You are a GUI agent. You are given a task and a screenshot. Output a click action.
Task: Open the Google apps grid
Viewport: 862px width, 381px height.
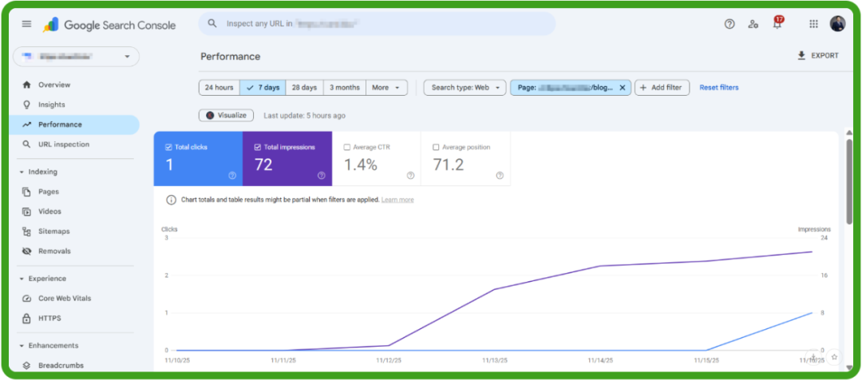[x=813, y=24]
